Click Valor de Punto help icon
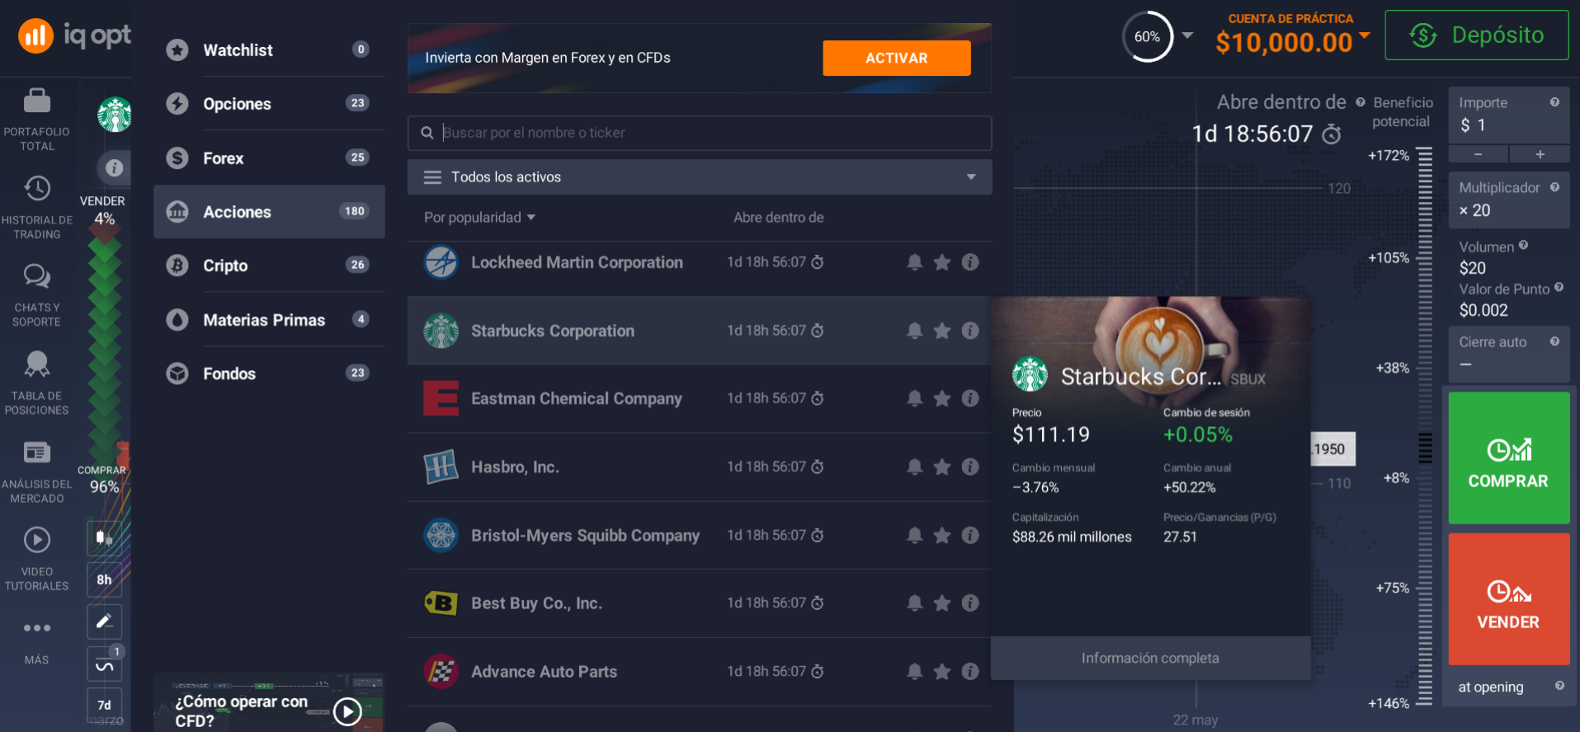 pyautogui.click(x=1559, y=288)
